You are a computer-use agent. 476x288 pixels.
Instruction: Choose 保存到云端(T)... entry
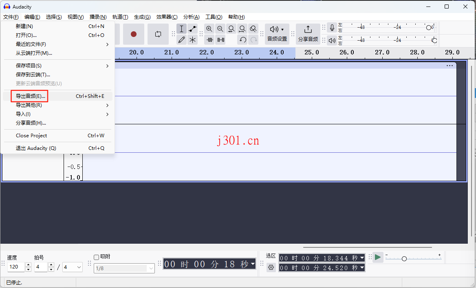(58, 75)
